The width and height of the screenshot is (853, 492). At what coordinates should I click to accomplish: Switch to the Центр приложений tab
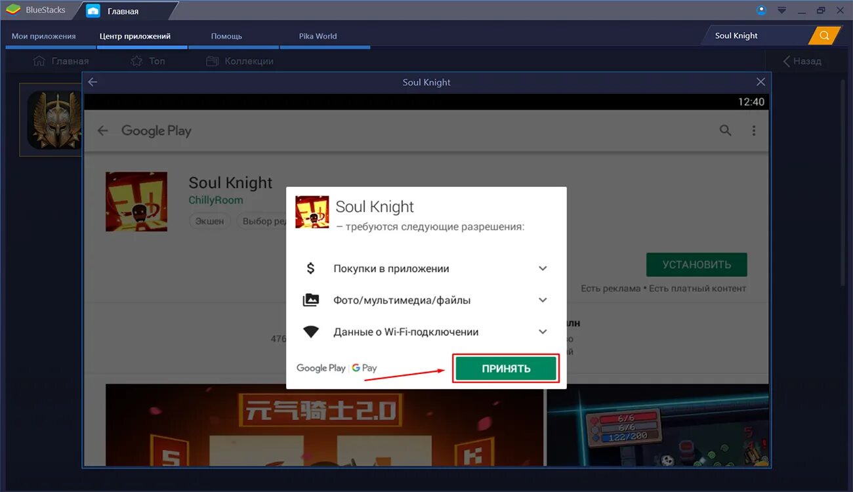135,36
